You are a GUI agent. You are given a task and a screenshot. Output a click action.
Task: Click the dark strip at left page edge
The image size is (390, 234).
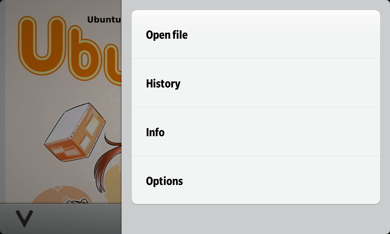click(2, 101)
